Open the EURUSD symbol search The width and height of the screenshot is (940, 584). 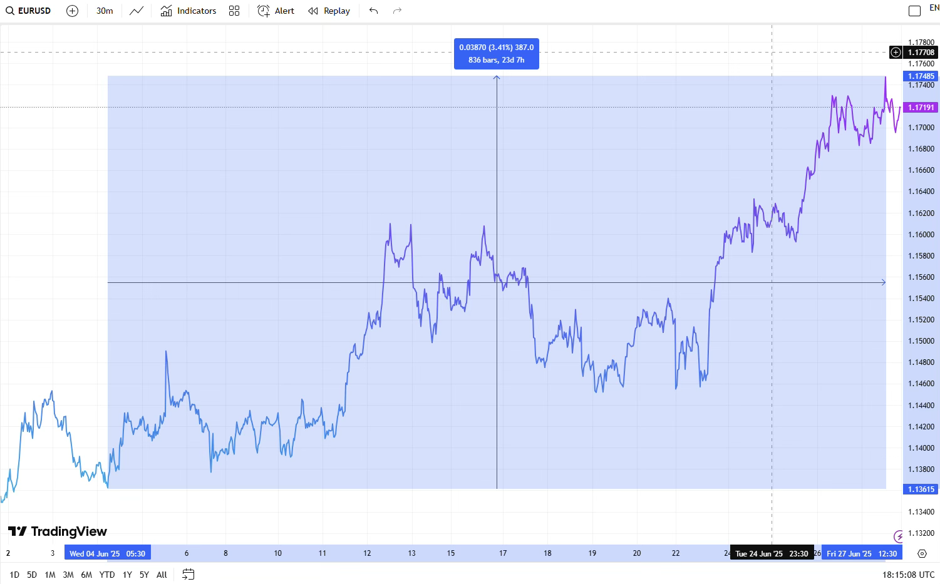29,11
